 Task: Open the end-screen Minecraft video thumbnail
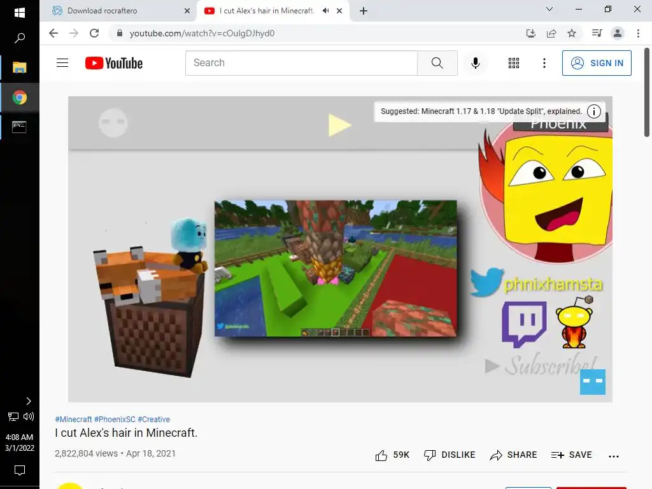(x=336, y=269)
